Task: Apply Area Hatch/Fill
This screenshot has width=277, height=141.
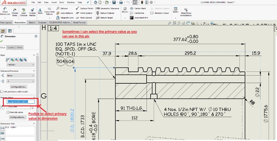Action: coord(139,18)
